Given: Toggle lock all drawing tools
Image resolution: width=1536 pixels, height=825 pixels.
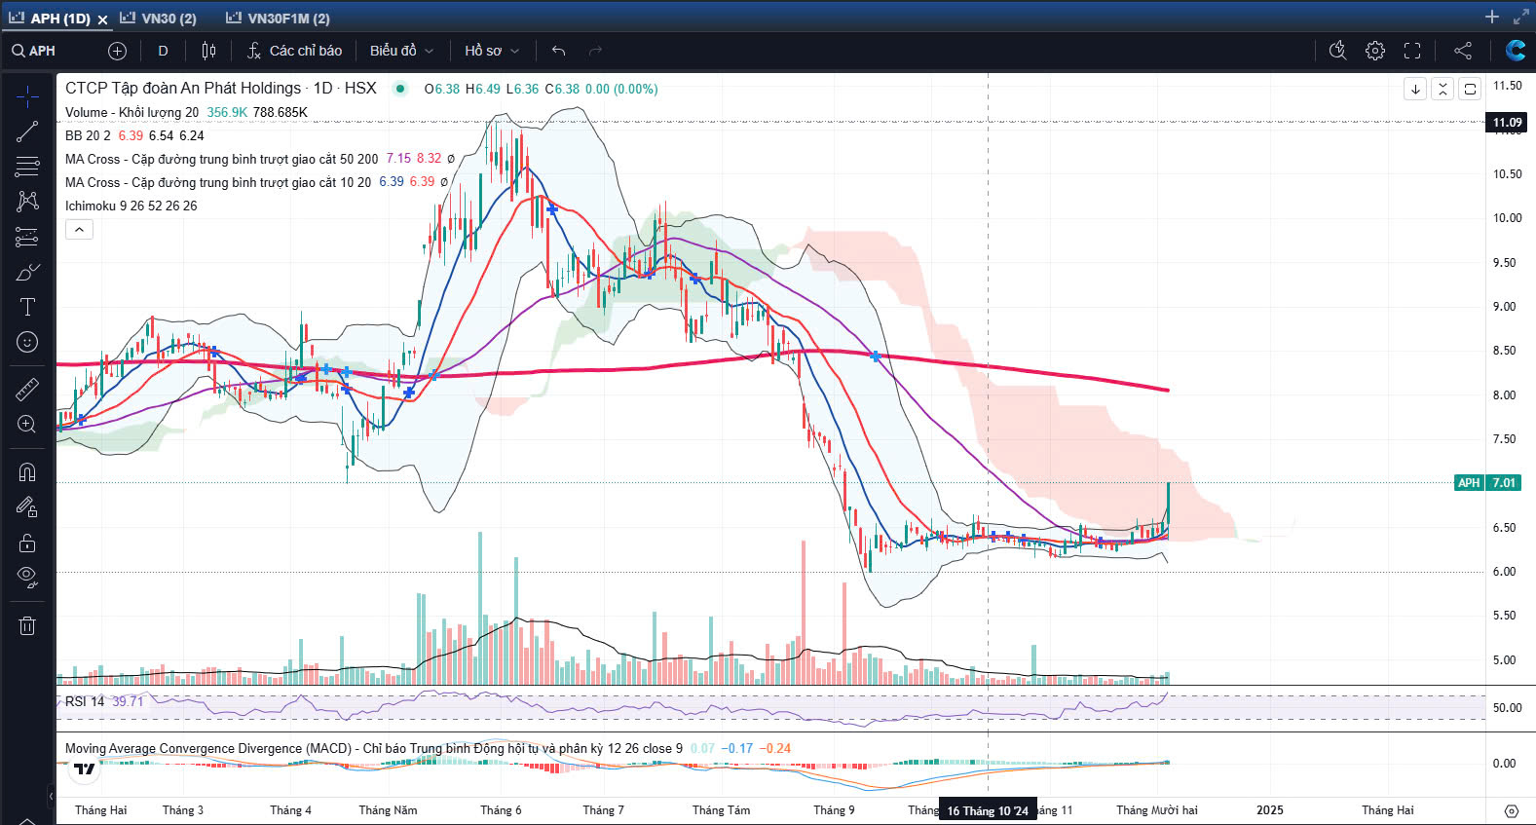Looking at the screenshot, I should [x=27, y=543].
